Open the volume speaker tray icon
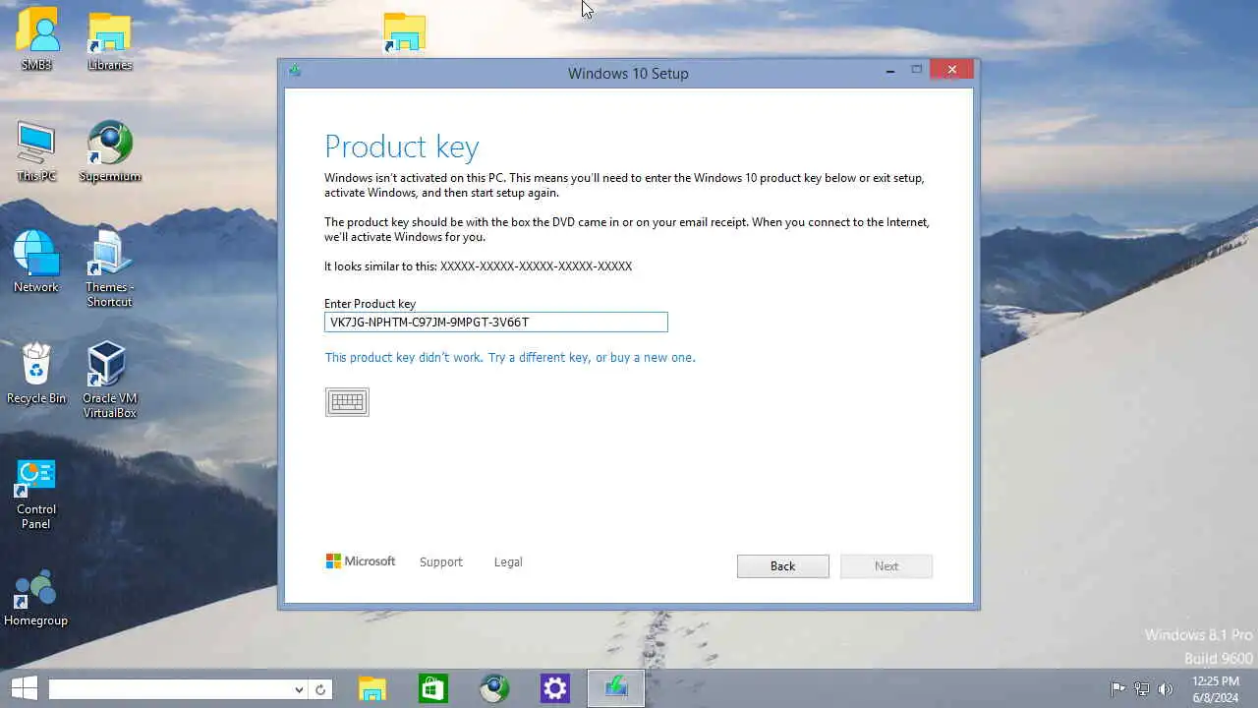This screenshot has height=708, width=1258. (1166, 689)
